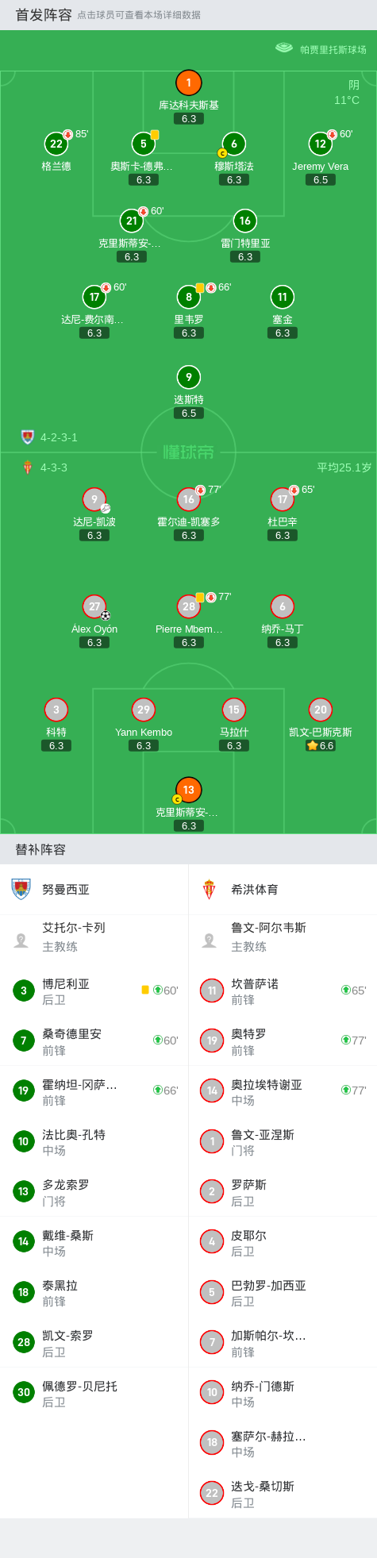Click the 6.6 star rating badge

[x=321, y=746]
